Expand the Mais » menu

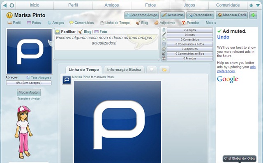coord(211,23)
